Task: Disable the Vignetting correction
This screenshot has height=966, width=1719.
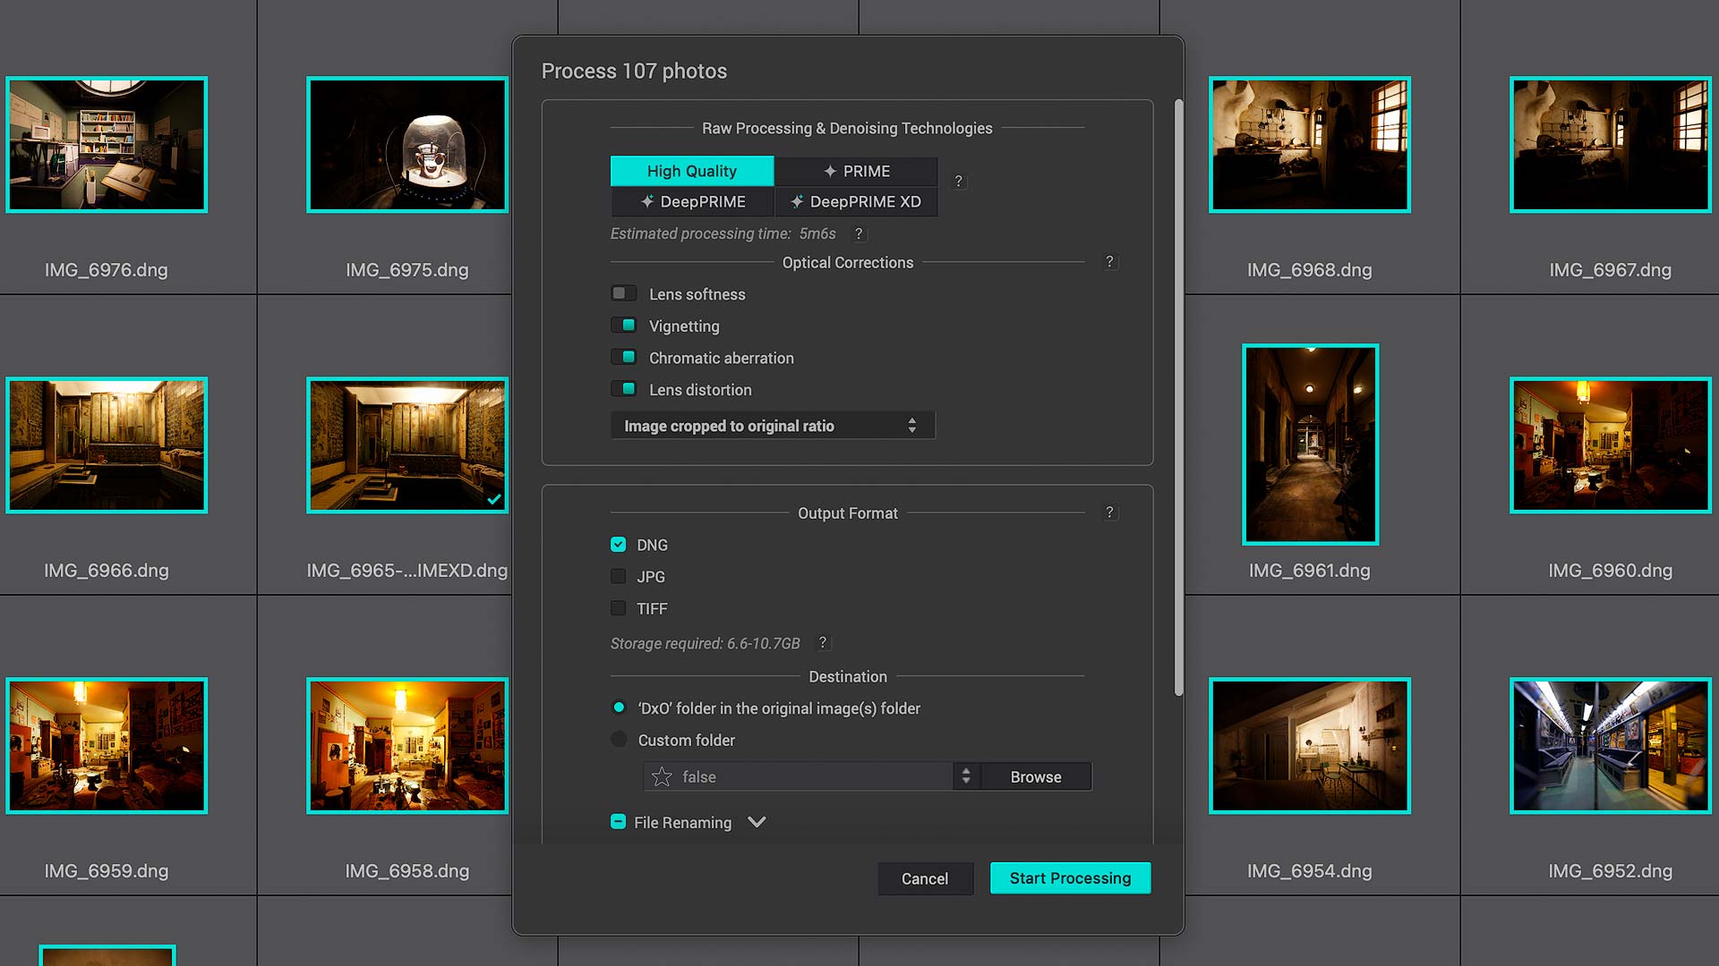Action: point(624,325)
